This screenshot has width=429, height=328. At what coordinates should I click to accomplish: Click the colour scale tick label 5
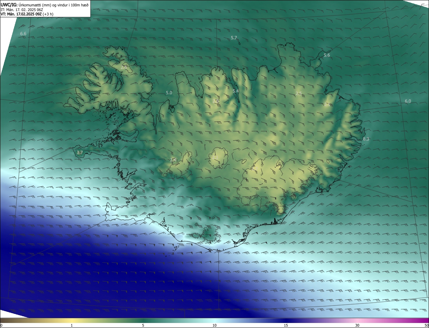(143, 325)
